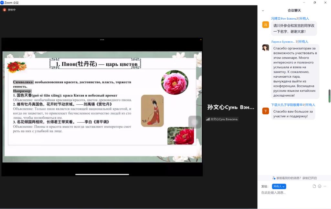Open chat more options (three dots)
331x209 pixels.
(x=325, y=186)
